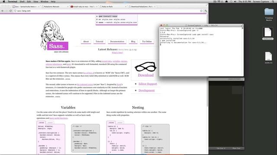
Task: Open the Terminal menu
Action: click(13, 2)
